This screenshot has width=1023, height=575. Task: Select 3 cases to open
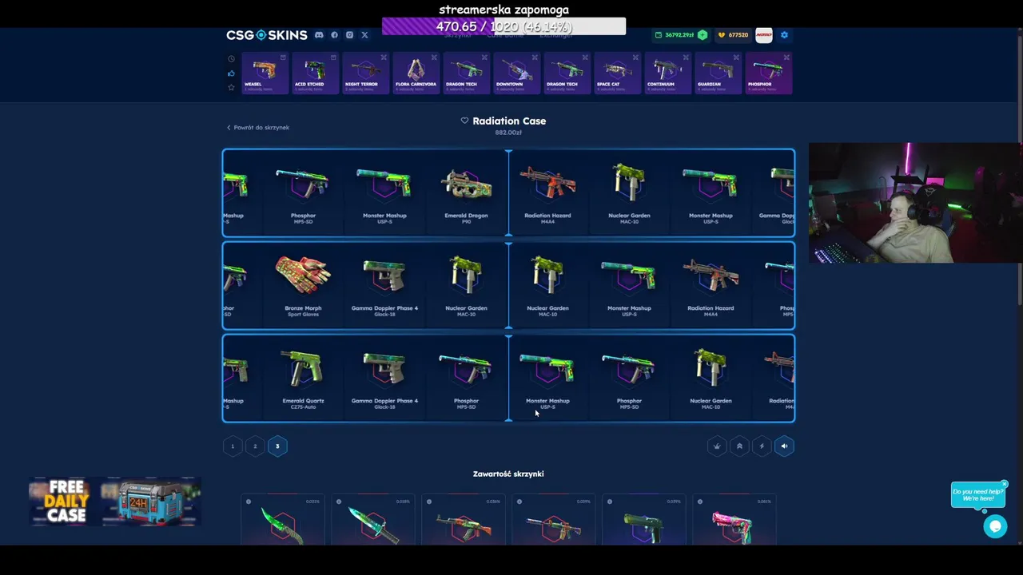click(277, 446)
